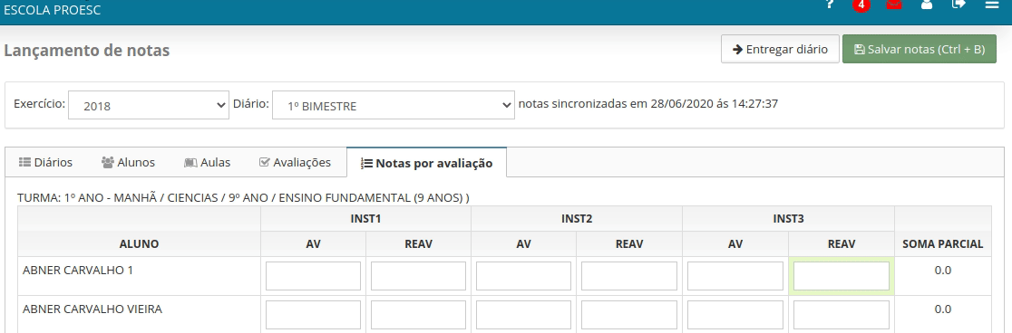Focus INST3 AV field for Abner Carvalho 1
The height and width of the screenshot is (333, 1012).
click(x=735, y=276)
